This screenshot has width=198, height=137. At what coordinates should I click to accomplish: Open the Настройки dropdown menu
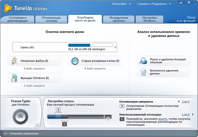[121, 4]
